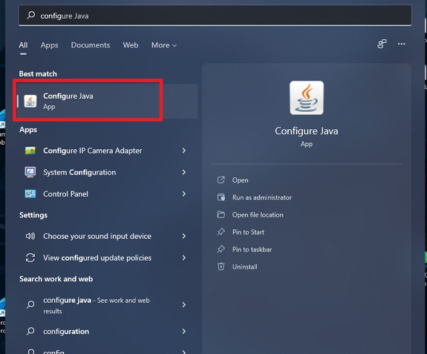
Task: Select the Web filter tab
Action: 130,45
